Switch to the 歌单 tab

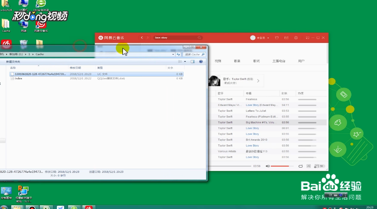pos(237,61)
